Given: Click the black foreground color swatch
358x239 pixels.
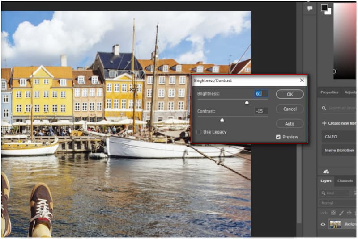Looking at the screenshot, I should 324,7.
